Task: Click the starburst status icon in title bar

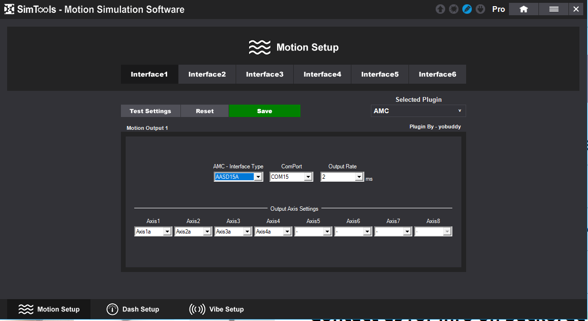Action: point(454,9)
